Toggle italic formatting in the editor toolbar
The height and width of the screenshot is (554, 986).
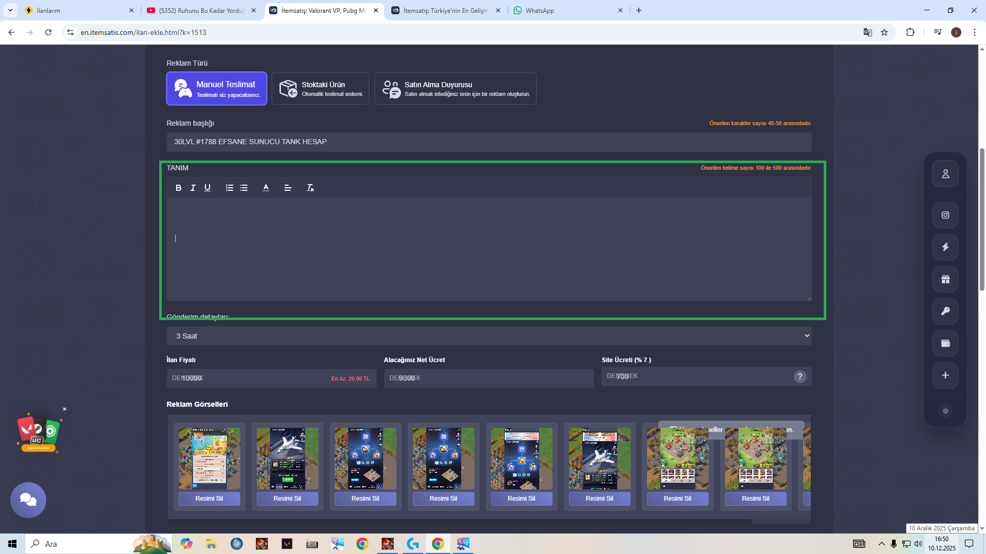(193, 188)
